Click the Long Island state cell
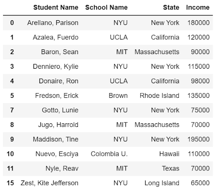 [x=162, y=183]
